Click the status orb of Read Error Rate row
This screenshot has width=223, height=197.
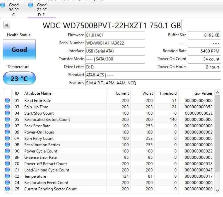point(7,100)
